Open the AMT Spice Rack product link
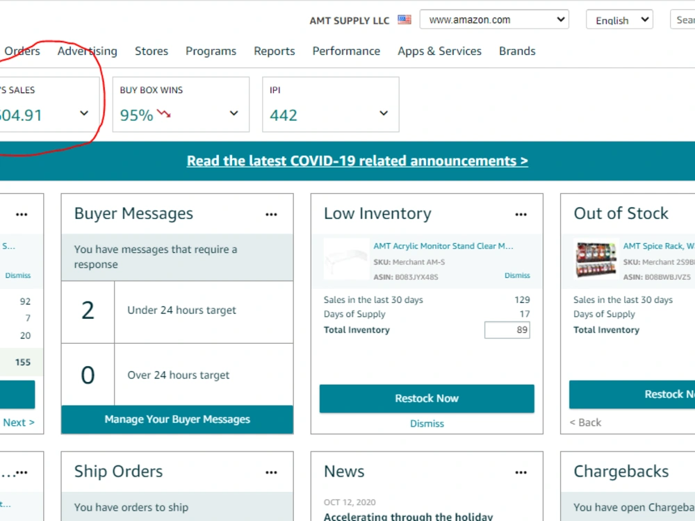The height and width of the screenshot is (521, 695). coord(659,246)
